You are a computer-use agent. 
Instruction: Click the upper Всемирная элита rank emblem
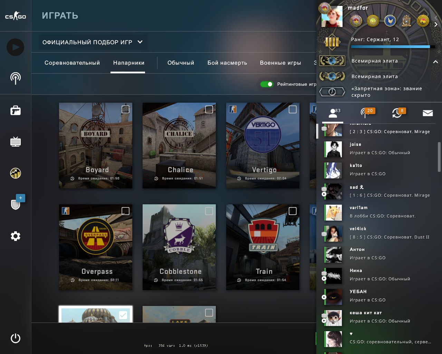click(332, 61)
